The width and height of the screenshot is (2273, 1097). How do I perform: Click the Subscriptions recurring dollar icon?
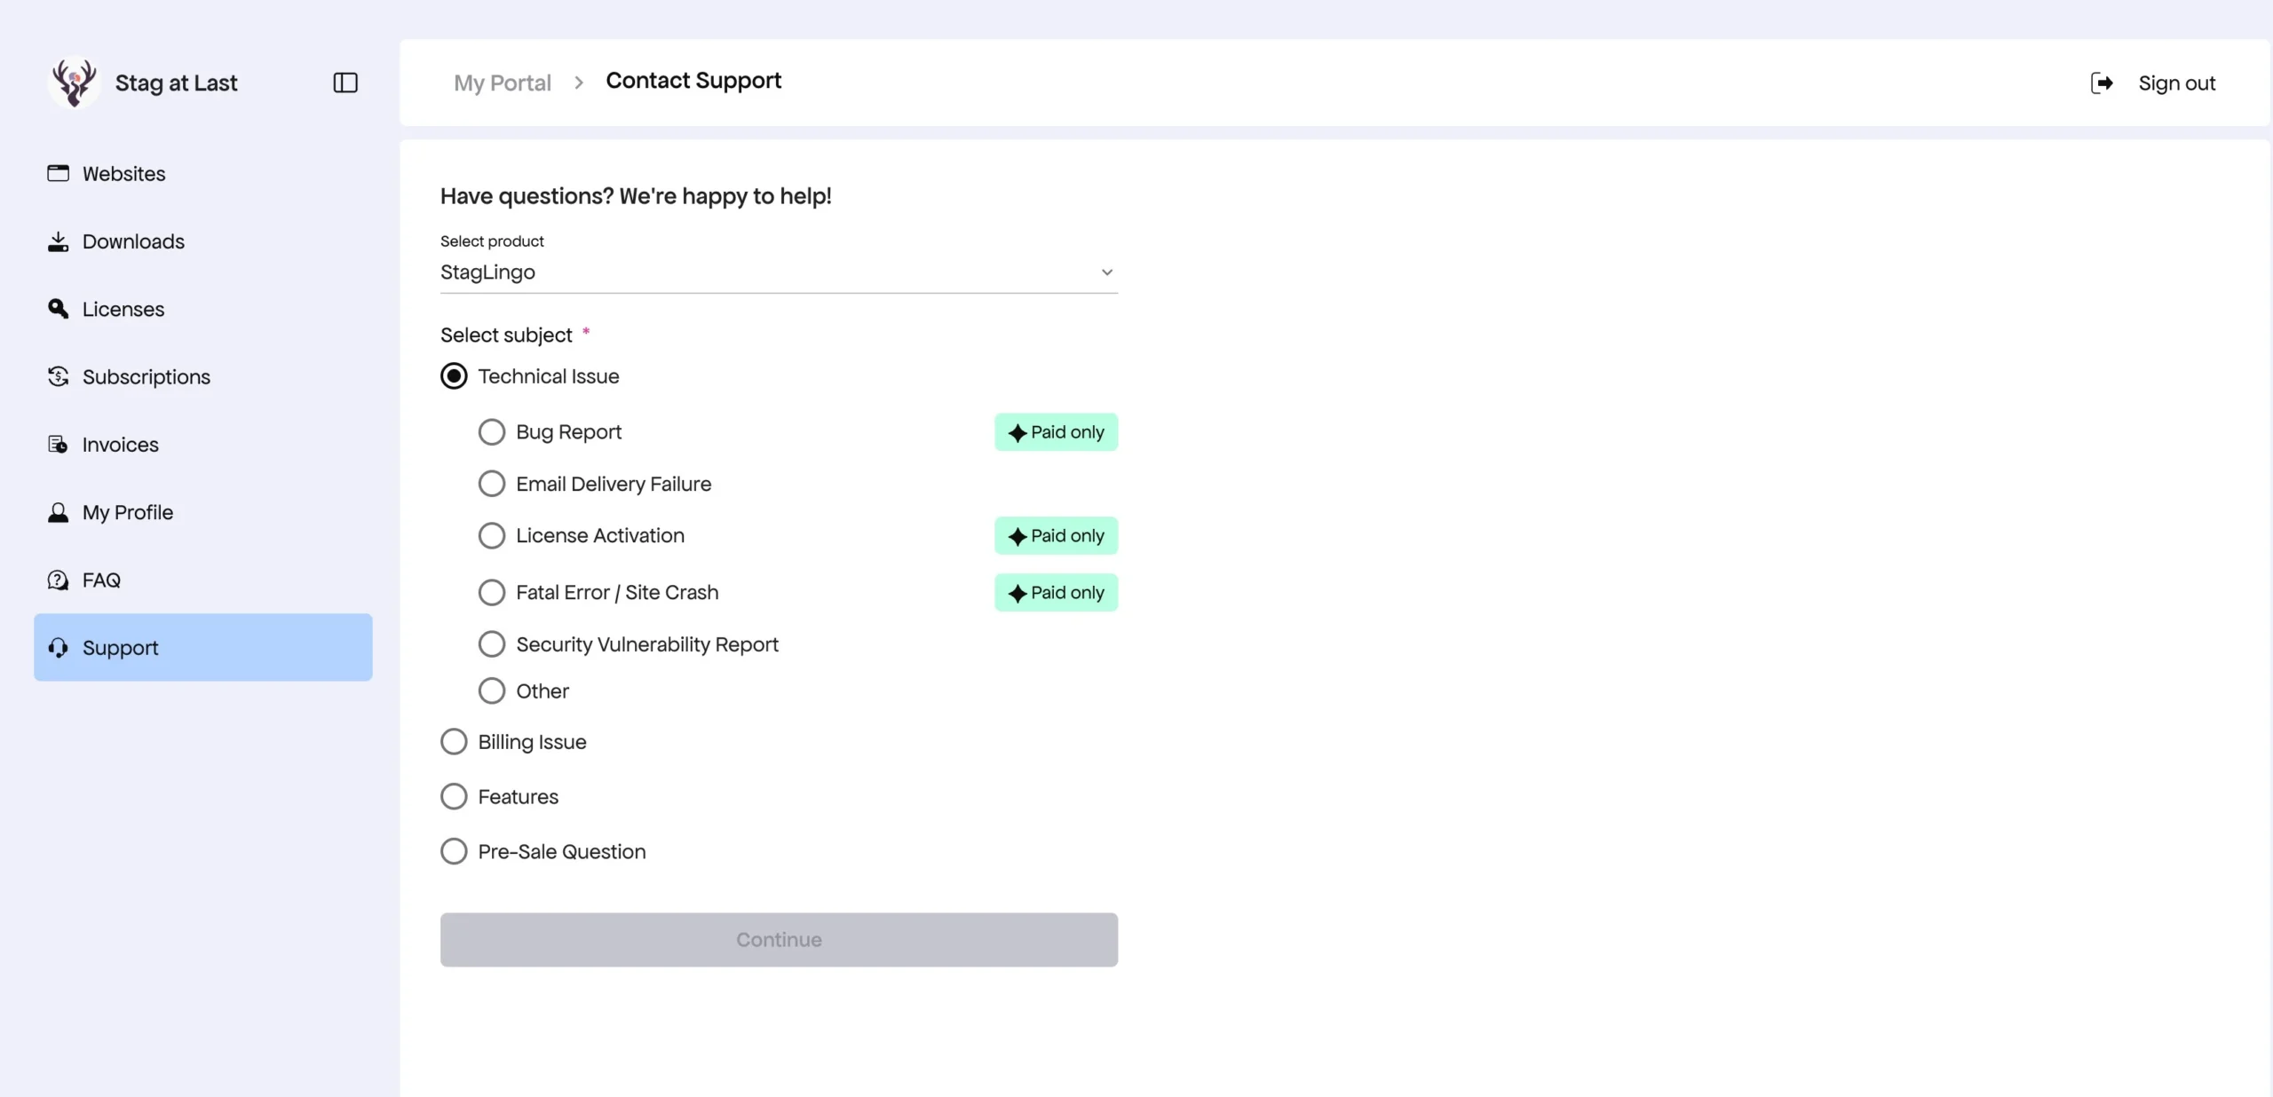[x=59, y=376]
